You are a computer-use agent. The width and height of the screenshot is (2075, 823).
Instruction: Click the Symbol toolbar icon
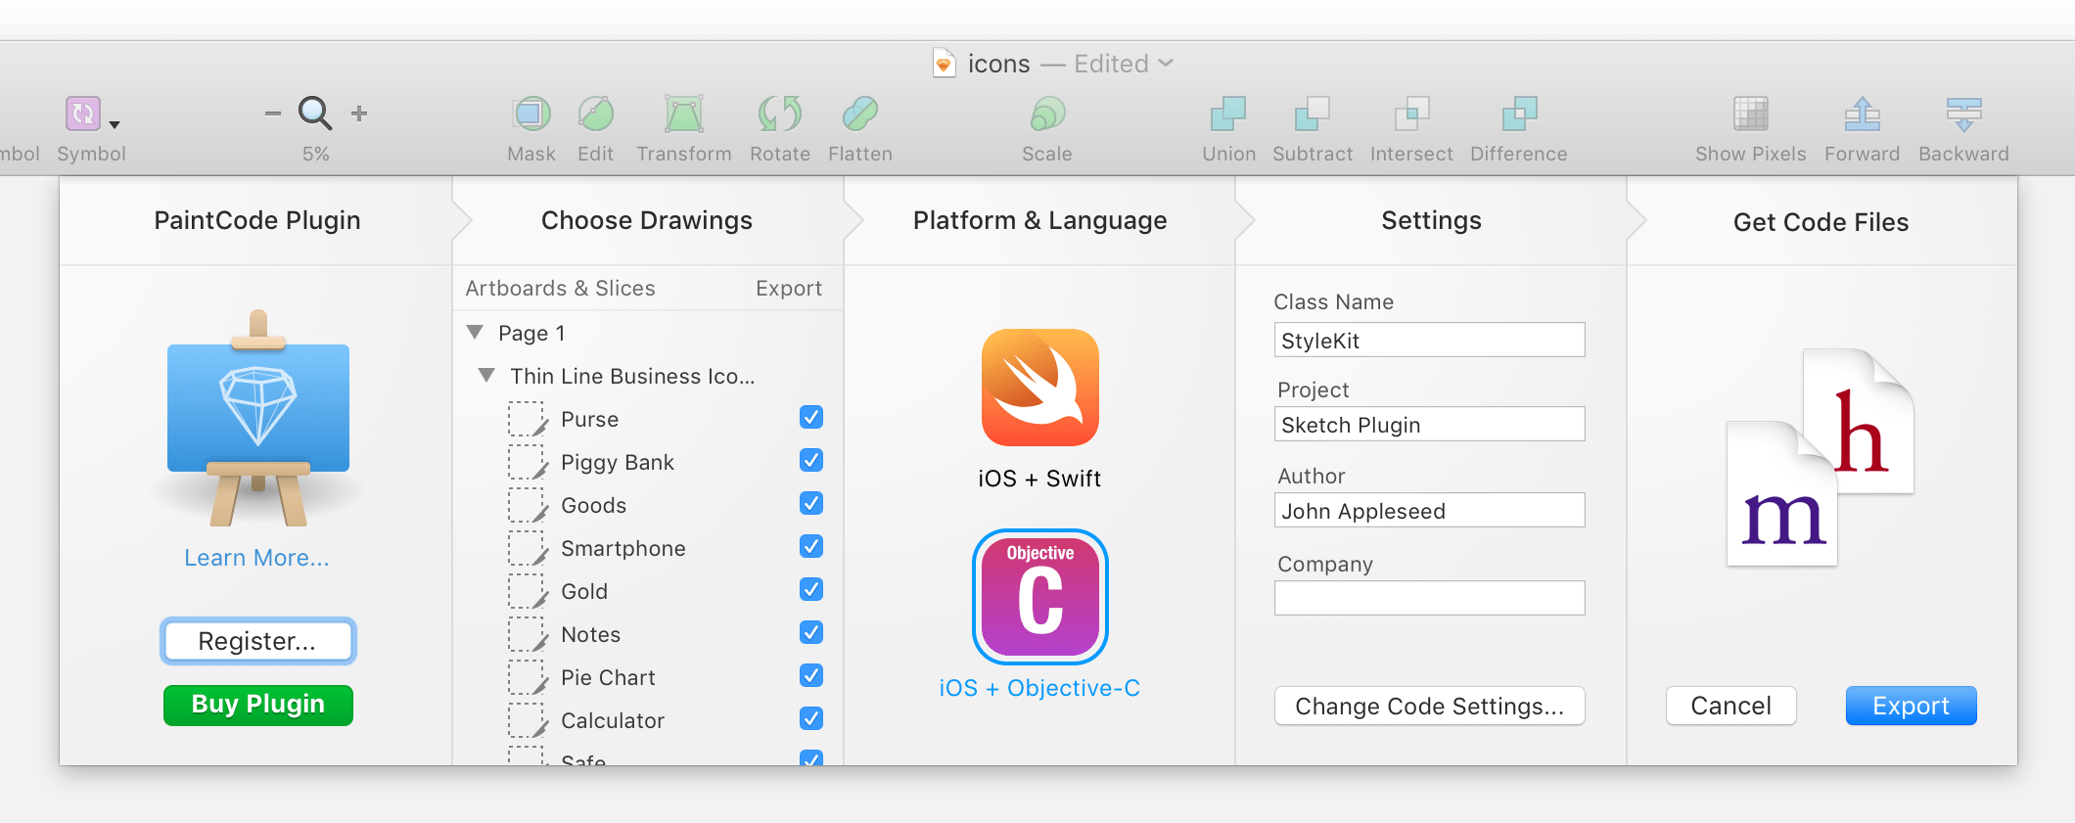(83, 114)
